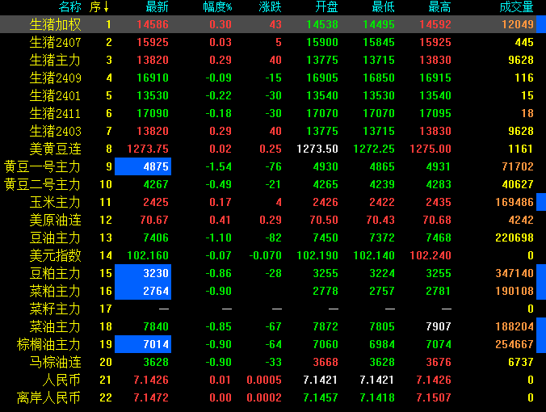Image resolution: width=546 pixels, height=412 pixels.
Task: Click highest price 7.1507
Action: [434, 397]
